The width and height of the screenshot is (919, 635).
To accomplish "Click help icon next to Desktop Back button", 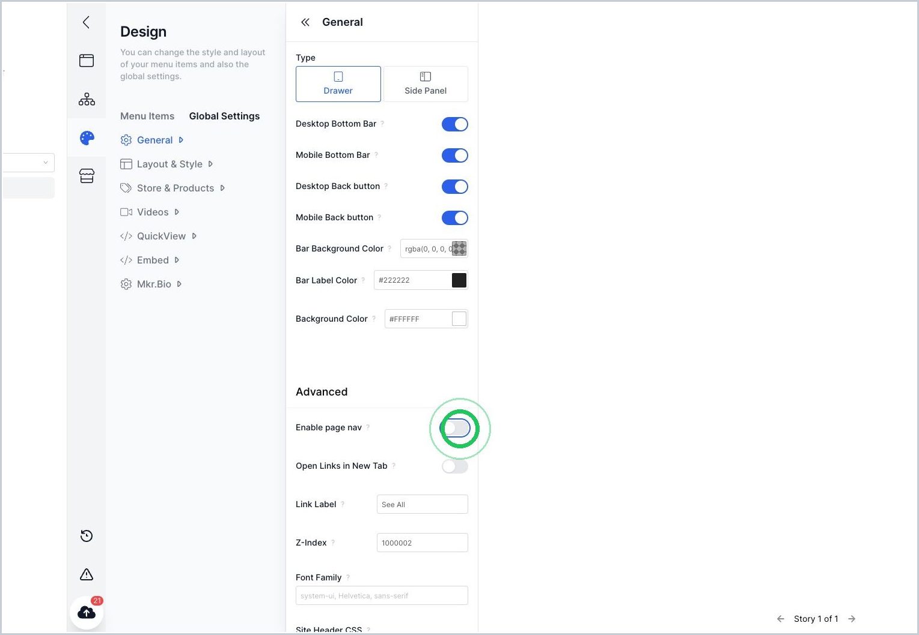I will point(386,186).
